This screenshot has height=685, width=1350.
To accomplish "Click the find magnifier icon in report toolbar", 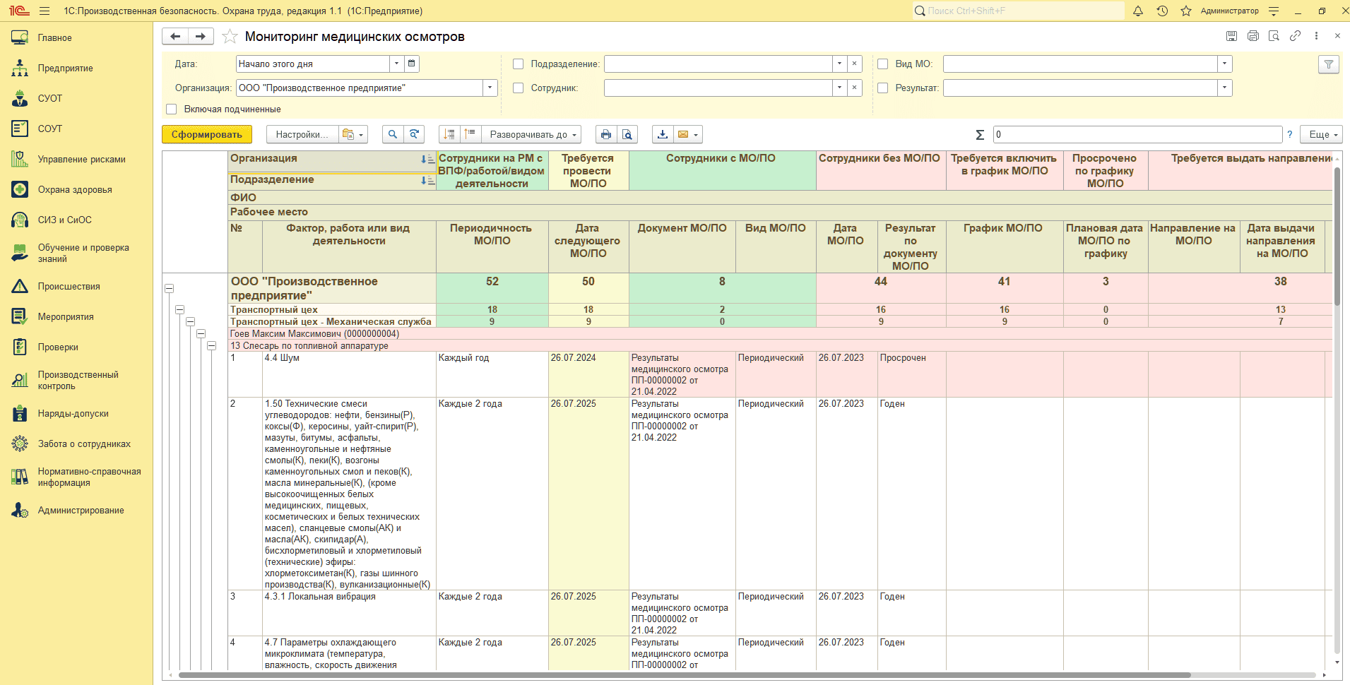I will click(393, 134).
